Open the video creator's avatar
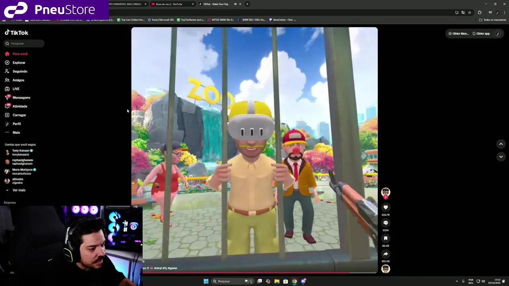The image size is (509, 286). click(385, 193)
